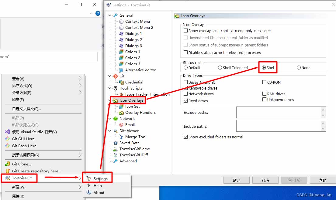
Task: Check Disable status cache for elevated processes
Action: click(185, 53)
